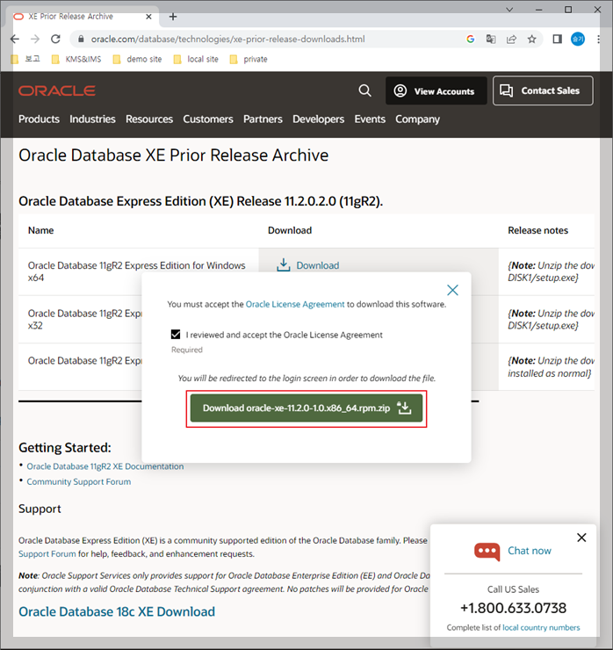Image resolution: width=613 pixels, height=650 pixels.
Task: Maximize the browser window
Action: point(568,10)
